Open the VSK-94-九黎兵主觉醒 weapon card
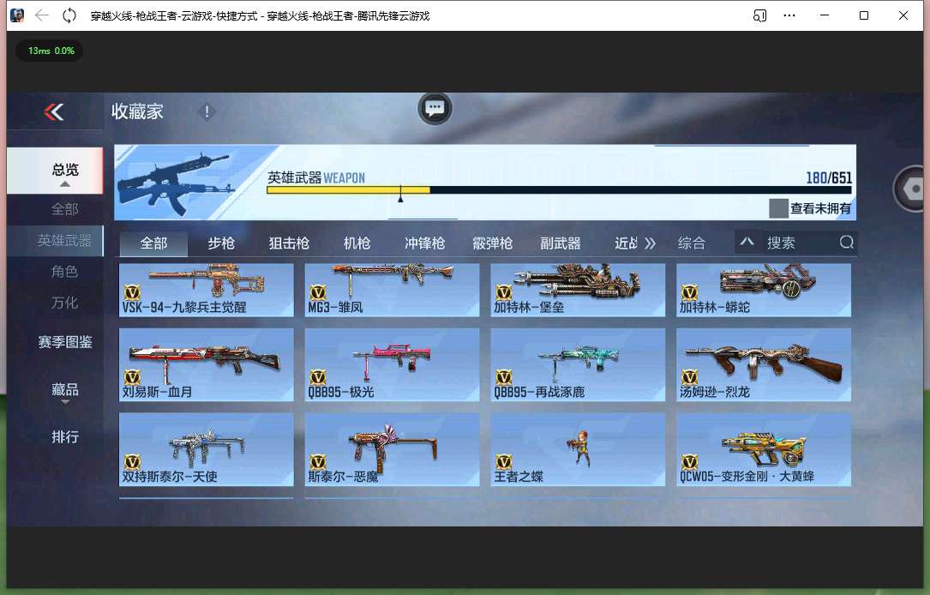 (207, 290)
